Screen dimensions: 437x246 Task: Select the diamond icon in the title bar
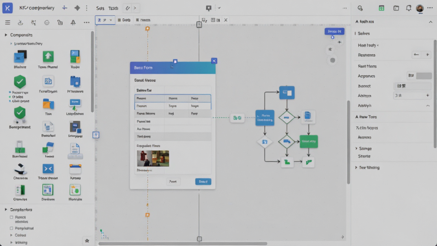[77, 8]
